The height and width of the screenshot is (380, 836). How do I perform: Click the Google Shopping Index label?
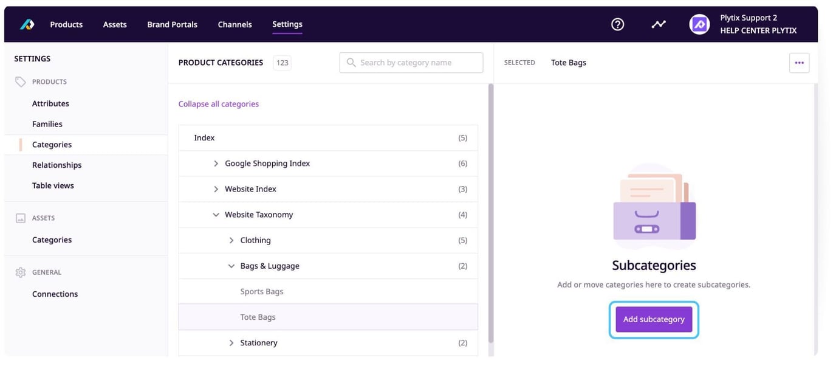[x=267, y=164]
